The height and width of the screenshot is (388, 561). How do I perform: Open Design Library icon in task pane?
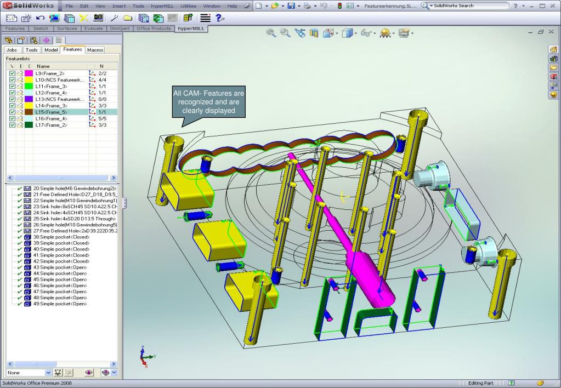click(x=553, y=58)
